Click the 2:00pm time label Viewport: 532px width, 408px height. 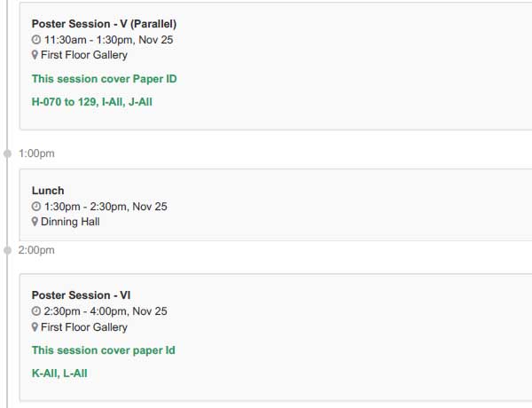click(x=36, y=250)
